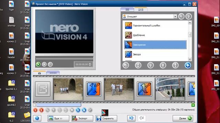
Task: Click the Сохранить save button
Action: 106,119
